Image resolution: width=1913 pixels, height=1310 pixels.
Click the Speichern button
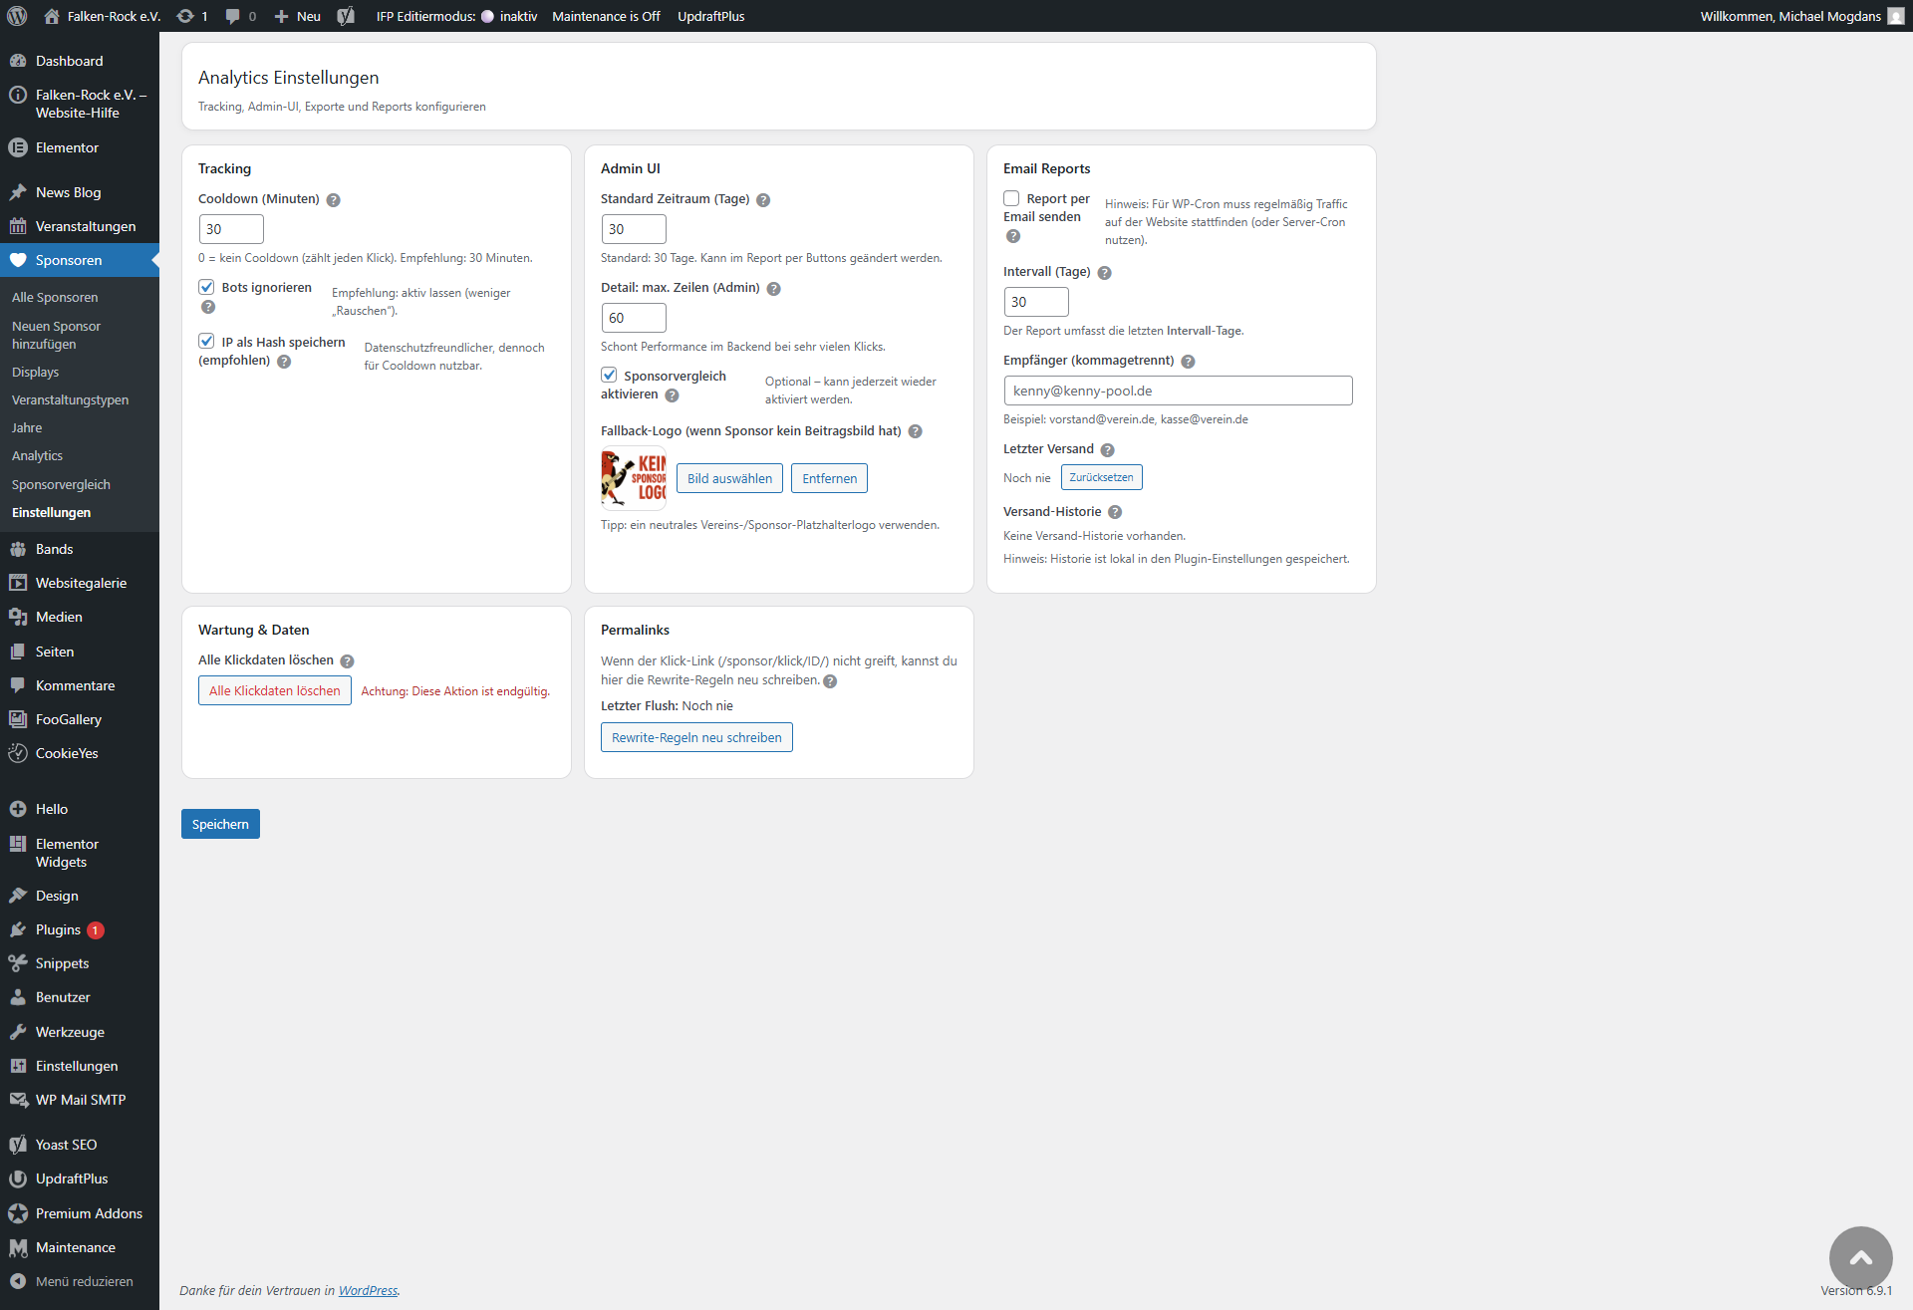[220, 824]
